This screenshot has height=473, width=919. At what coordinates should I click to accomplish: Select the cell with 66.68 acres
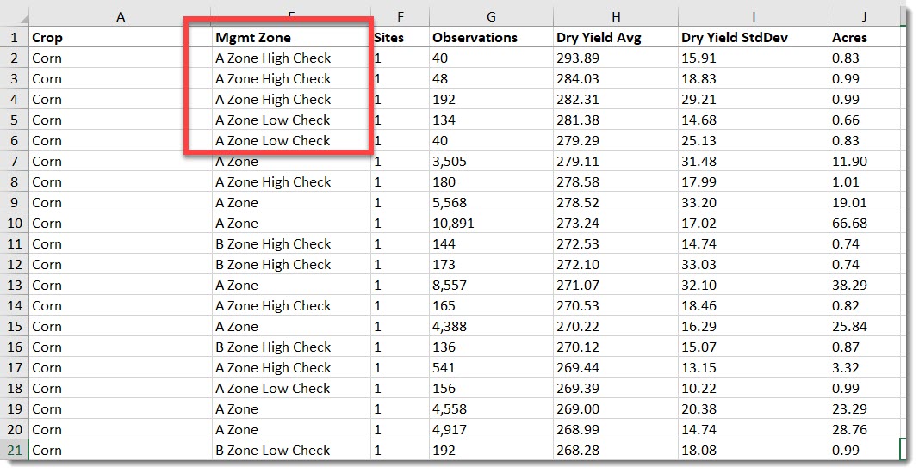point(864,224)
